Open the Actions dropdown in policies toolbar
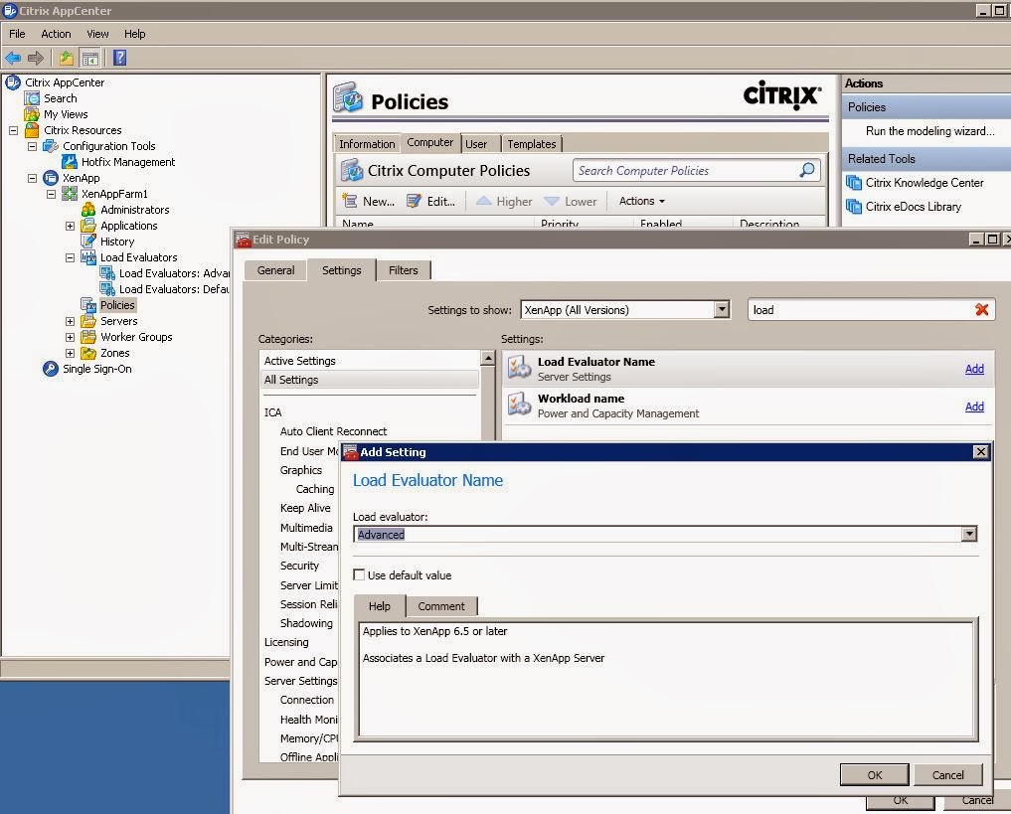This screenshot has height=814, width=1011. (641, 201)
